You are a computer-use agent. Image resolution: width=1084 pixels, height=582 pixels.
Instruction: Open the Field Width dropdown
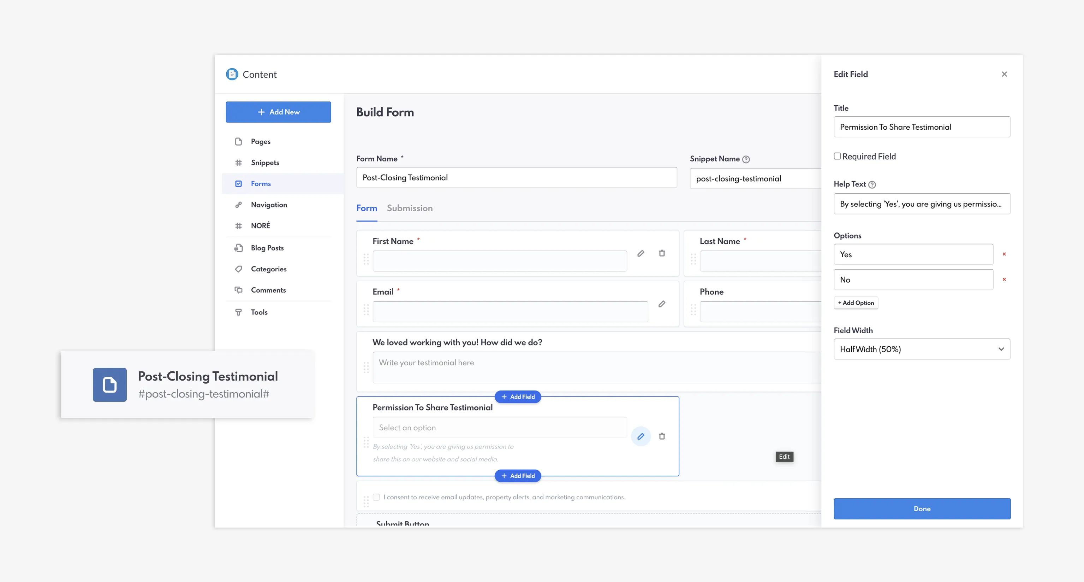(x=922, y=349)
